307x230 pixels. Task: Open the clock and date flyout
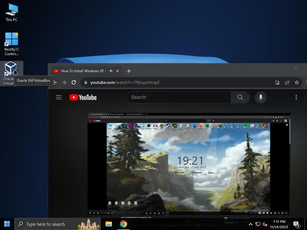point(279,224)
